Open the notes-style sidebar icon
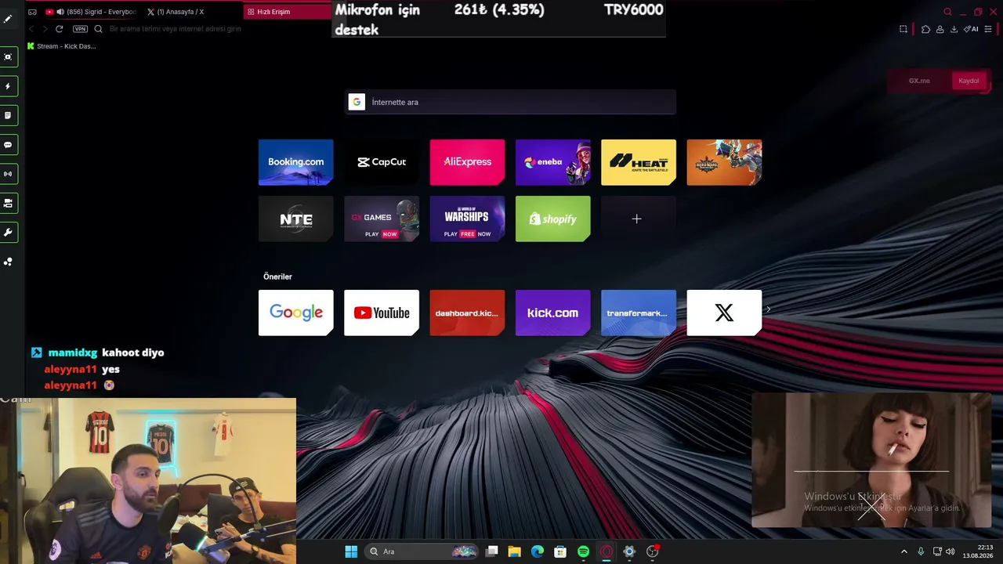The width and height of the screenshot is (1003, 564). click(8, 115)
